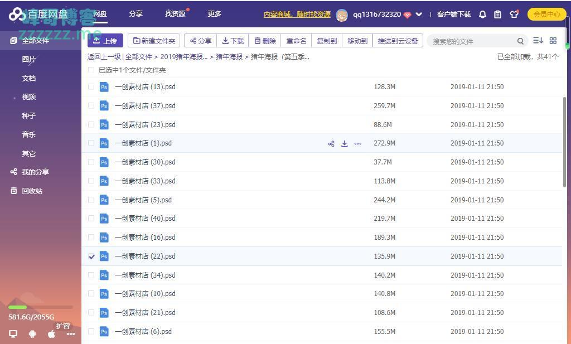Viewport: 571px width, 344px height.
Task: Select 文档 category in sidebar
Action: [x=29, y=78]
